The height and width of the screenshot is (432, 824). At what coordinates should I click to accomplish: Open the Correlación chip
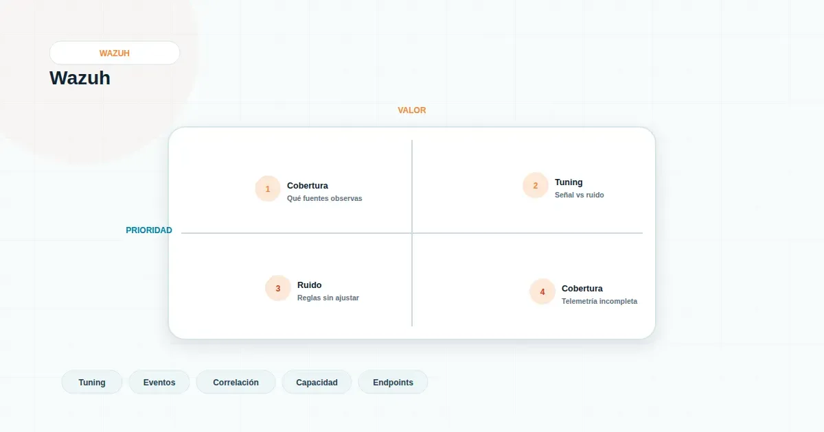(236, 382)
